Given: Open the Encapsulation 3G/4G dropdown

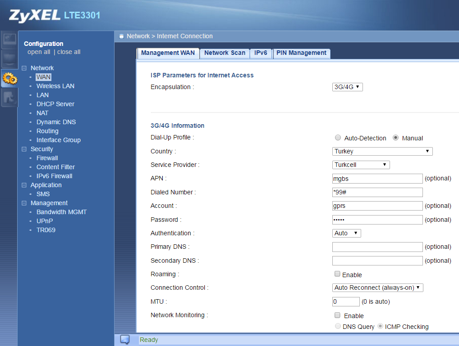Looking at the screenshot, I should pos(348,87).
